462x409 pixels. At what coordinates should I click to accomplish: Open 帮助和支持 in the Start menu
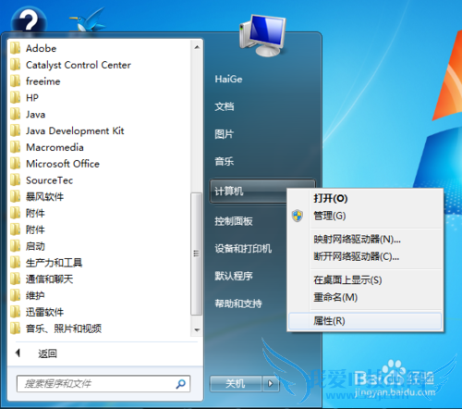click(x=238, y=304)
